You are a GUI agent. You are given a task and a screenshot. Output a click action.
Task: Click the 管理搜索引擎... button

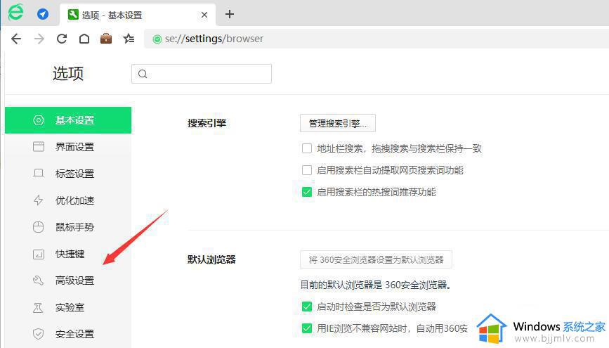coord(337,123)
